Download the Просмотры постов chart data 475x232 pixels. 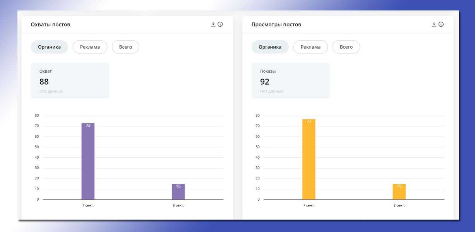pyautogui.click(x=434, y=24)
